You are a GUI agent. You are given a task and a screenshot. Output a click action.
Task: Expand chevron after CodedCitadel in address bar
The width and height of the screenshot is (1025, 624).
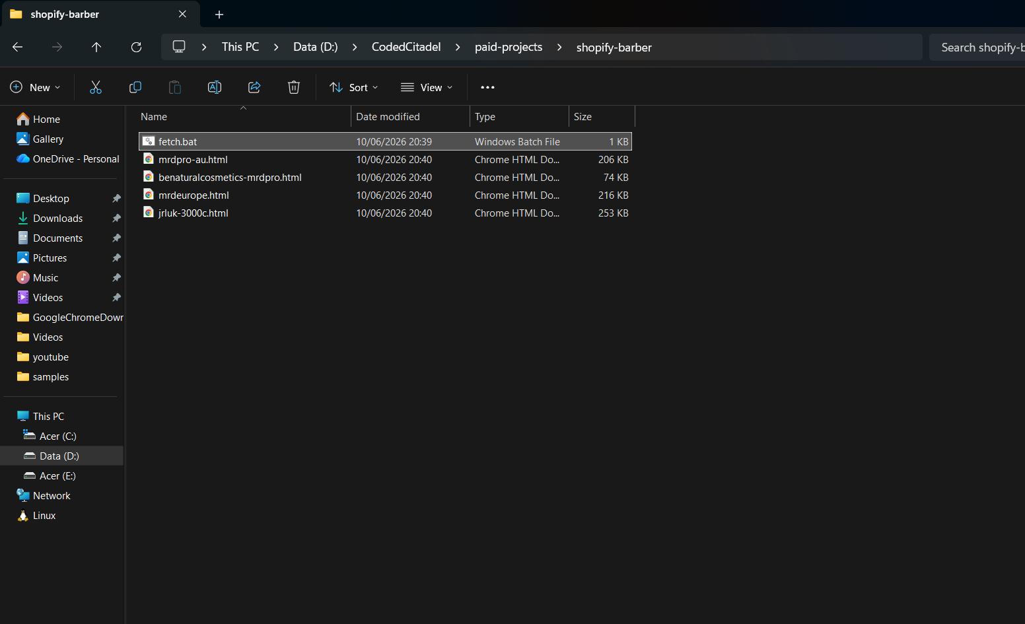(458, 47)
